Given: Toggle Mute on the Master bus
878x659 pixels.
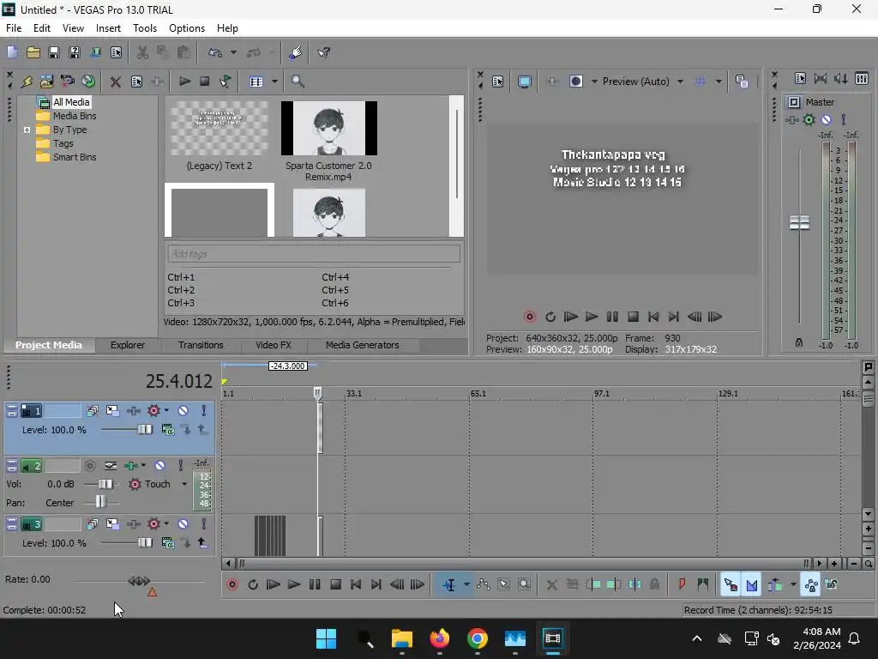Looking at the screenshot, I should click(x=826, y=119).
